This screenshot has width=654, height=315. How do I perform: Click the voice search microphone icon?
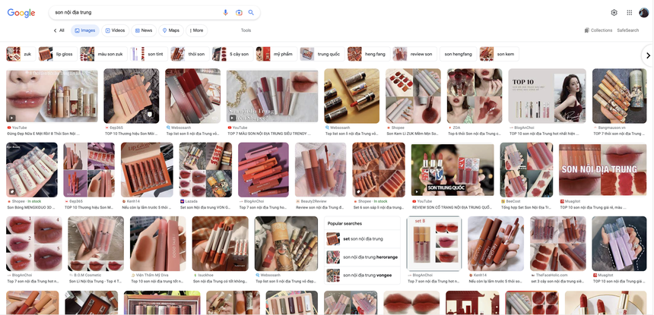(x=225, y=13)
